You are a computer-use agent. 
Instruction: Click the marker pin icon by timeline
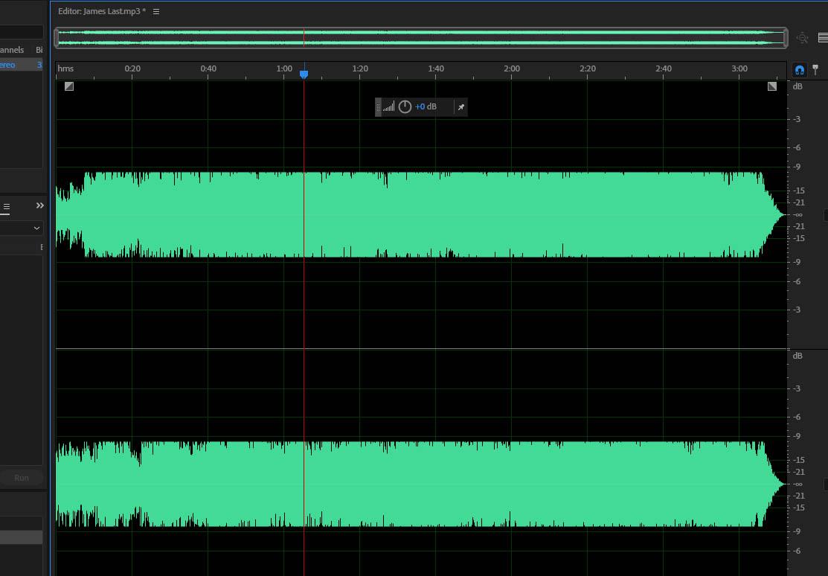pos(816,70)
